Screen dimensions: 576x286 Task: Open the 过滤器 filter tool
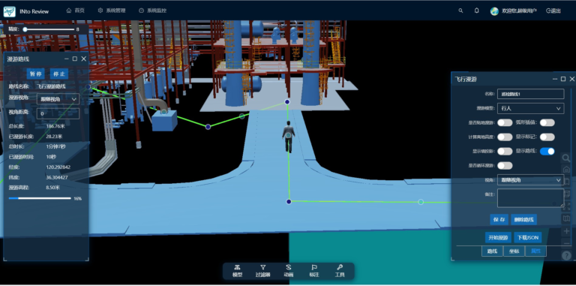pos(263,270)
